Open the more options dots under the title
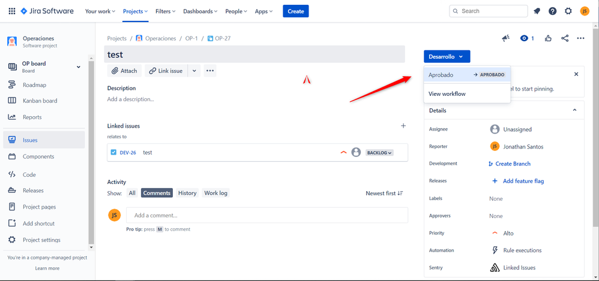Viewport: 599px width, 281px height. click(209, 71)
